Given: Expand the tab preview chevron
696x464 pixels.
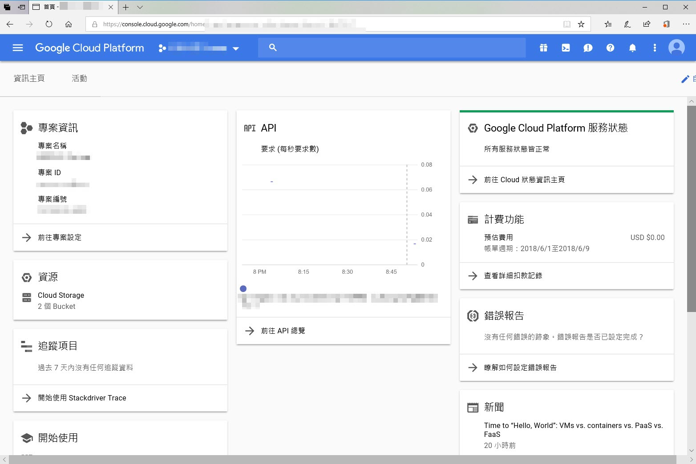Looking at the screenshot, I should [x=140, y=7].
